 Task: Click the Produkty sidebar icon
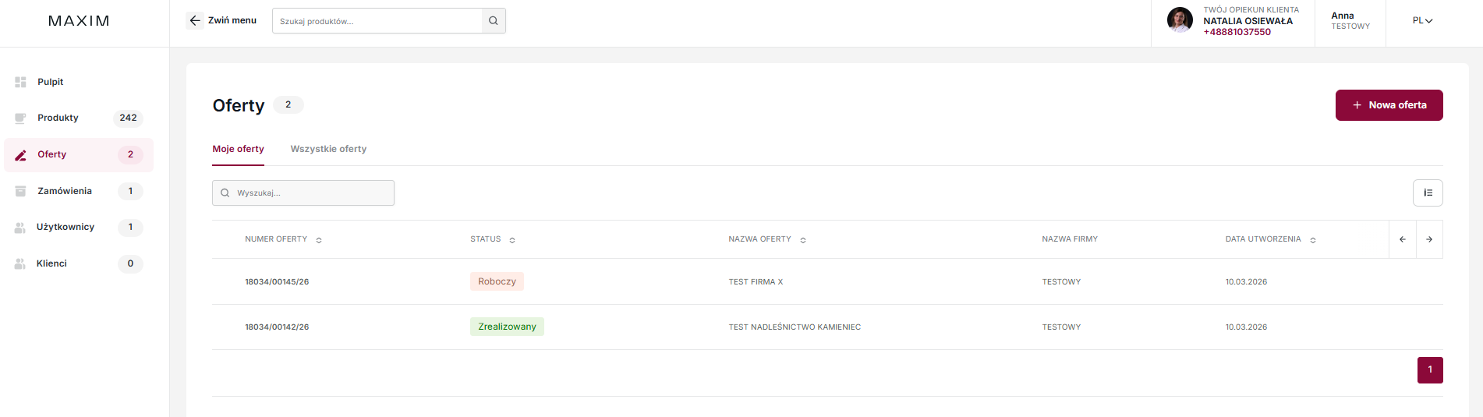point(21,118)
